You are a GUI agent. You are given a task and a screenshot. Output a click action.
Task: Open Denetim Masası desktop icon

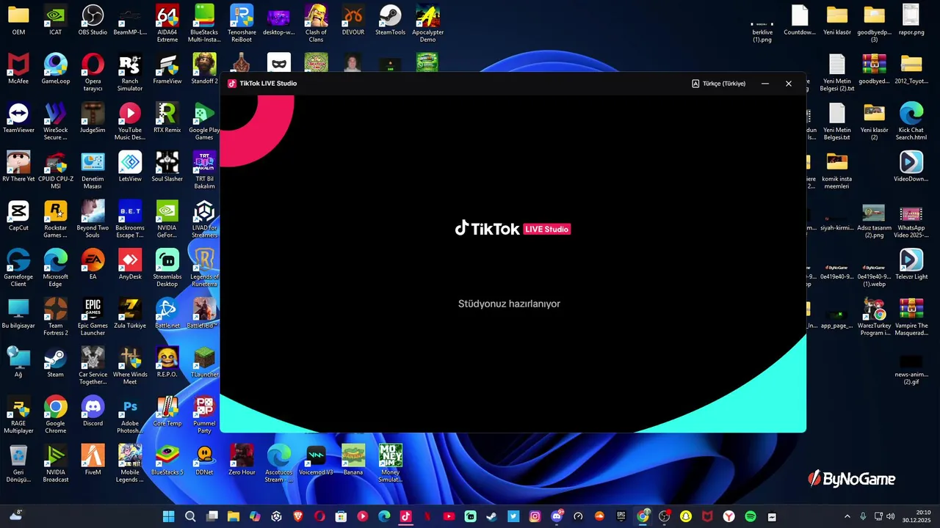pyautogui.click(x=93, y=171)
